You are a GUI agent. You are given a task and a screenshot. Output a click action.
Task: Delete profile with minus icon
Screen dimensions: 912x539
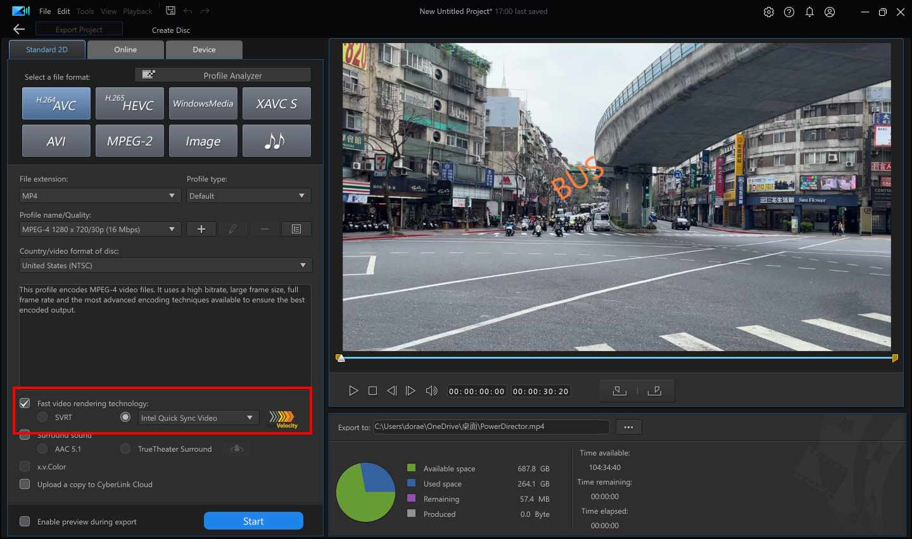[265, 229]
